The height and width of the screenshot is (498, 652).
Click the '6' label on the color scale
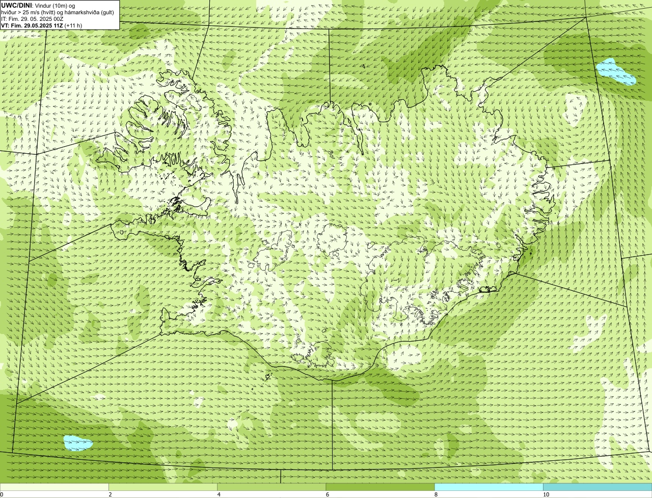coord(327,494)
